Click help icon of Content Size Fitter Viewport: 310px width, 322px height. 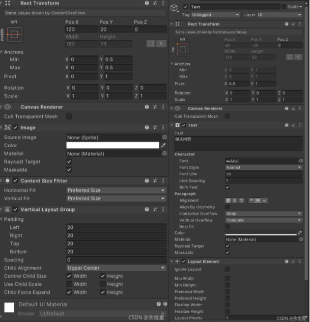click(147, 181)
